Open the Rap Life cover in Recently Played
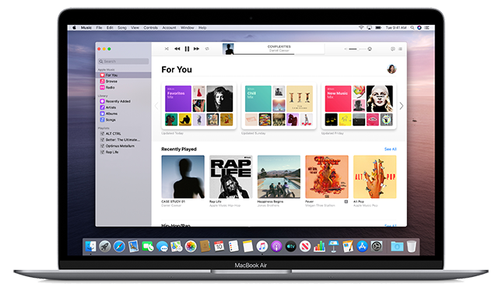Viewport: 502px width, 284px height. tap(231, 177)
